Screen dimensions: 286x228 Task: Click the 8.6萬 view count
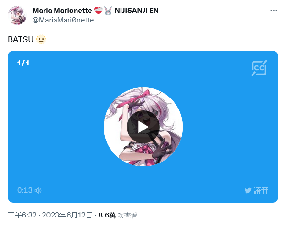pos(107,215)
